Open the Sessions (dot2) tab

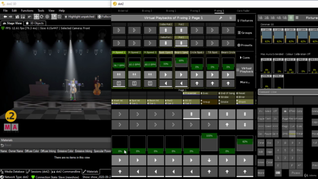pos(38,172)
